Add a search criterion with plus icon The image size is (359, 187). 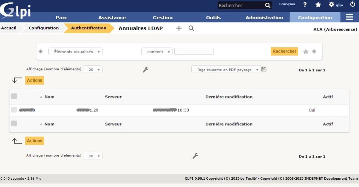41,51
